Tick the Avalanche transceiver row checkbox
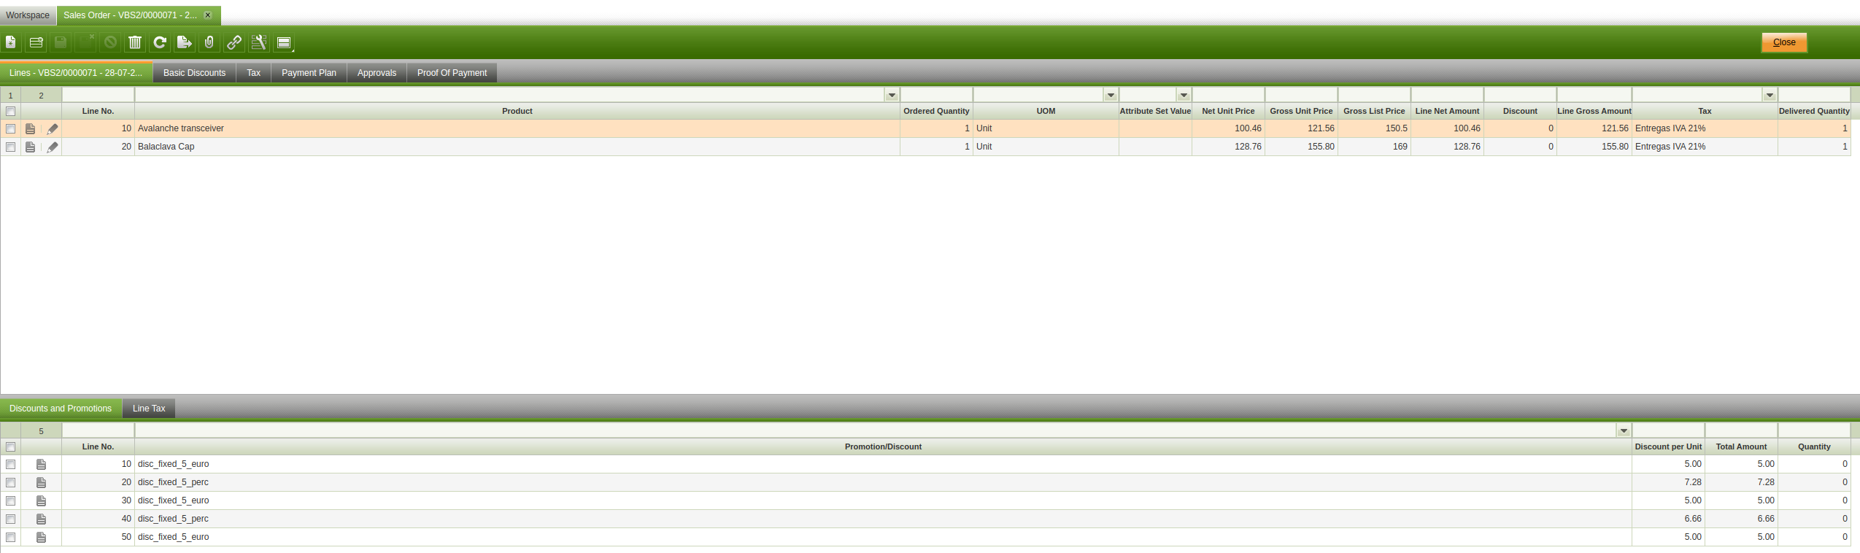The image size is (1860, 553). (x=10, y=128)
